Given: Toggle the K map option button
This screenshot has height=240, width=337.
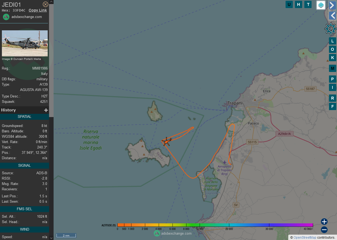Looking at the screenshot, I should tap(332, 57).
